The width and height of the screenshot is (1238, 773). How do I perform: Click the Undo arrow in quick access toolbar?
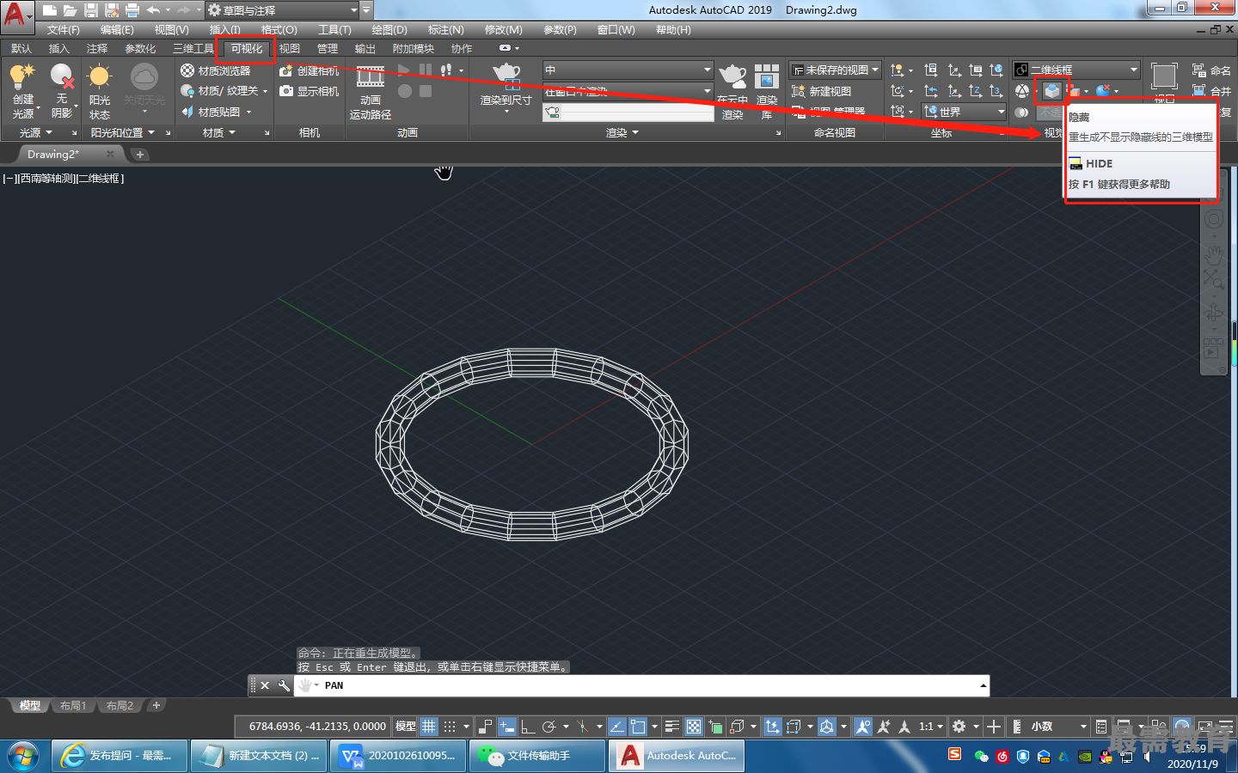153,10
